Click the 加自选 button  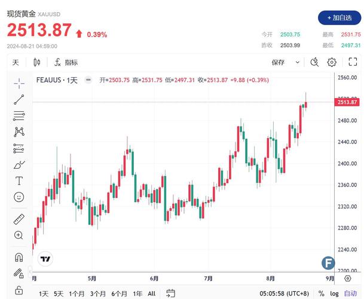340,18
